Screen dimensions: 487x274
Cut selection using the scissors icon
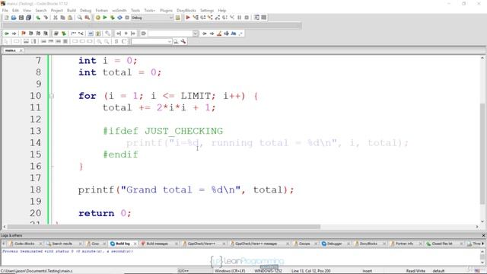[56, 18]
